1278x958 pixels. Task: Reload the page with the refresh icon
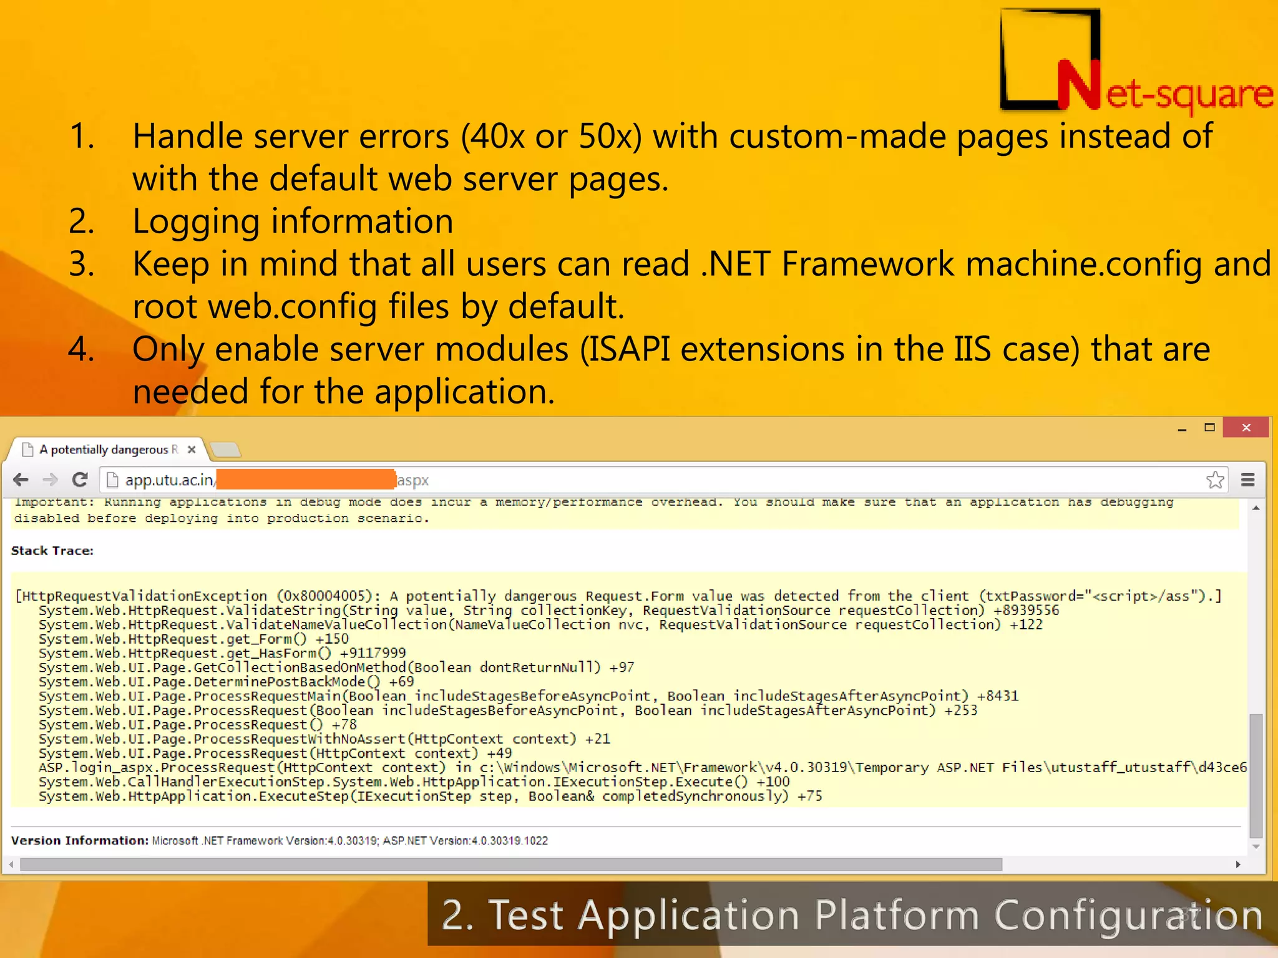[x=79, y=480]
